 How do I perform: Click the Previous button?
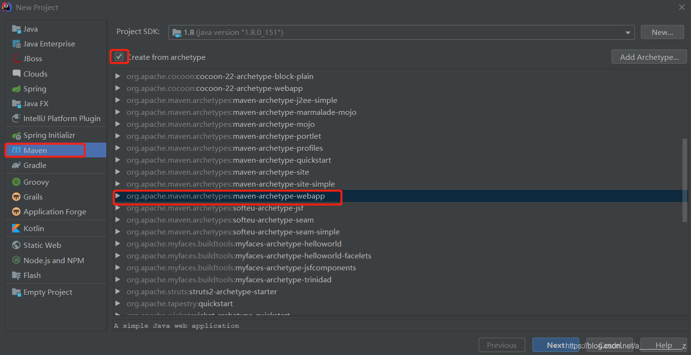(x=502, y=345)
